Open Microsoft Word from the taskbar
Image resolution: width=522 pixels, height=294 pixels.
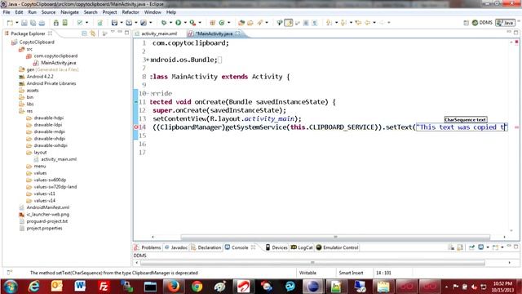click(80, 287)
